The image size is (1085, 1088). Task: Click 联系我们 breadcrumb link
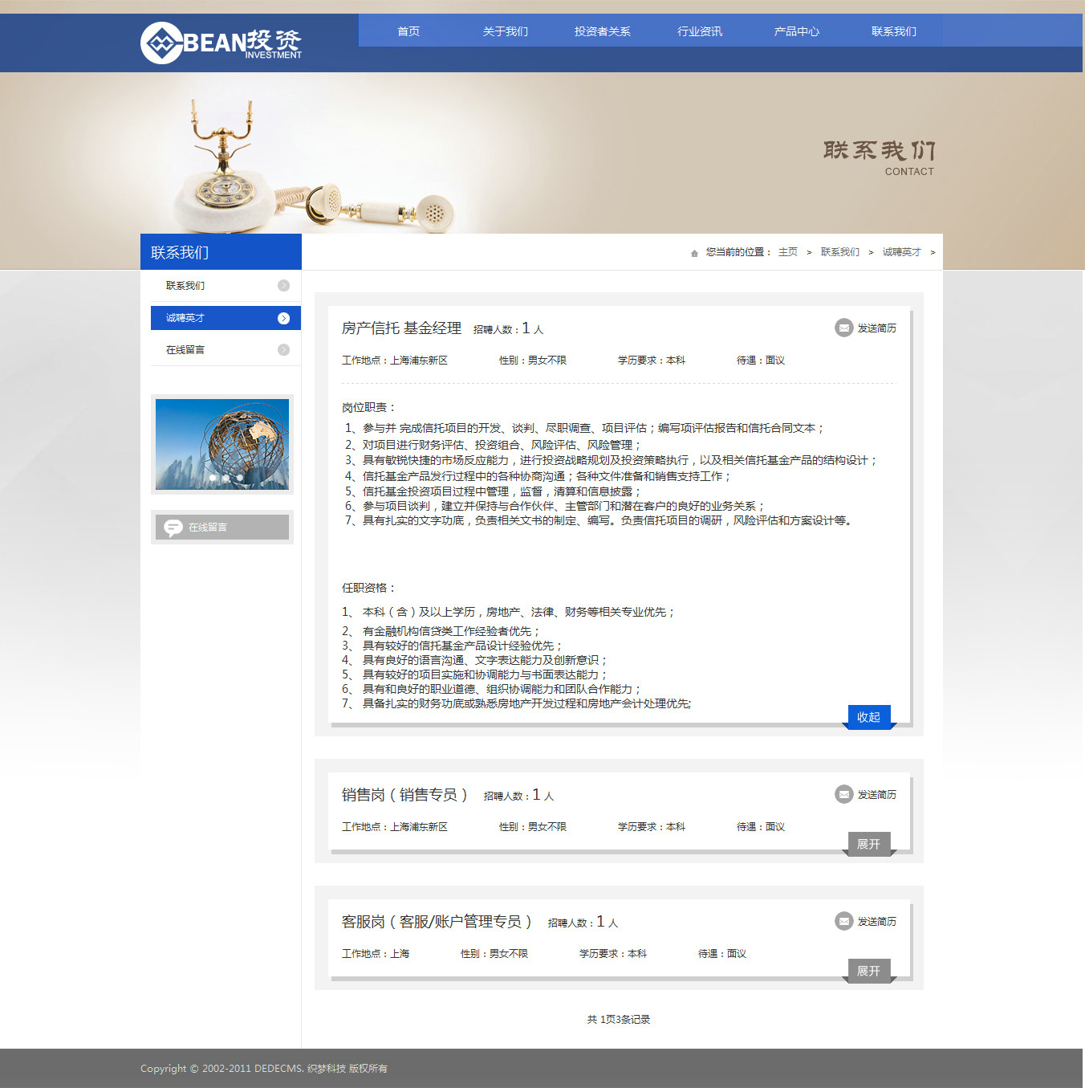(x=839, y=252)
